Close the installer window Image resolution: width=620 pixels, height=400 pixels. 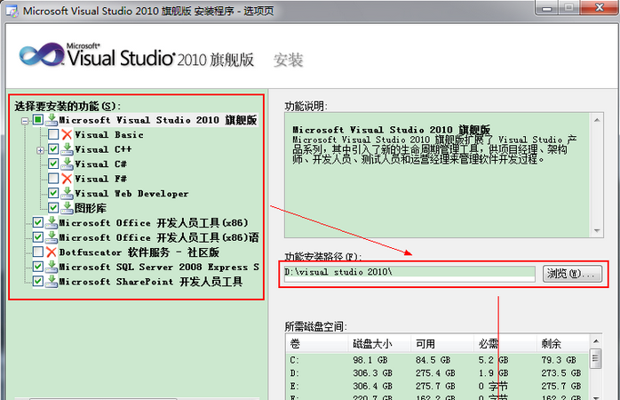point(600,7)
